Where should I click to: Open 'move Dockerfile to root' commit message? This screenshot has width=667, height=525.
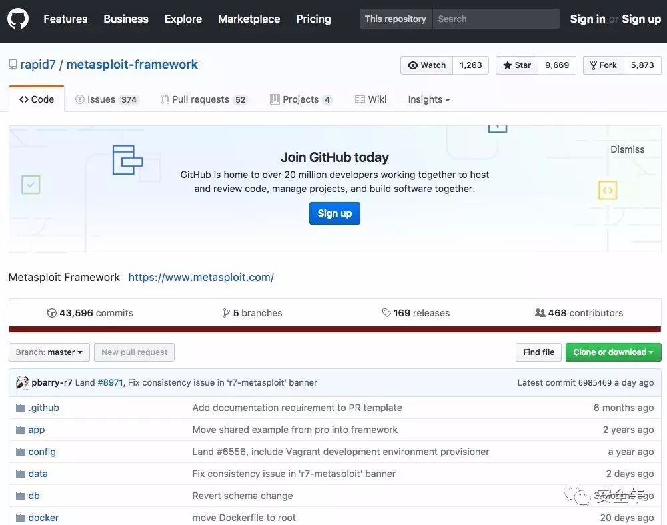(244, 518)
